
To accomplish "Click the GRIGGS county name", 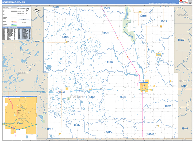I will [x=182, y=15].
